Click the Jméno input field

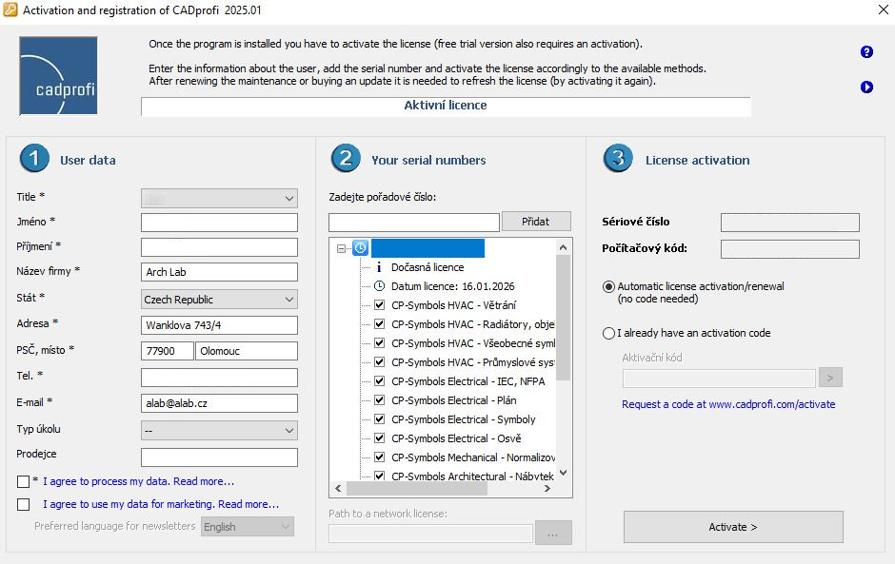point(219,223)
